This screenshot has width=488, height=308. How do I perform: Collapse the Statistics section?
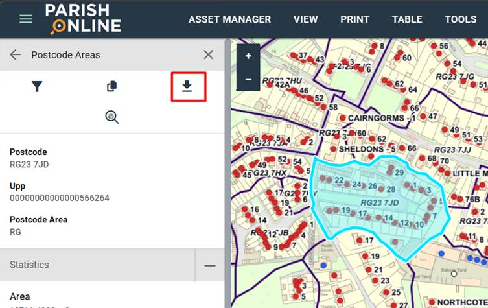click(209, 265)
